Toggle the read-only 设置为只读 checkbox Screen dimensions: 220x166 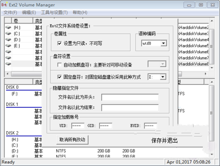(x=59, y=43)
